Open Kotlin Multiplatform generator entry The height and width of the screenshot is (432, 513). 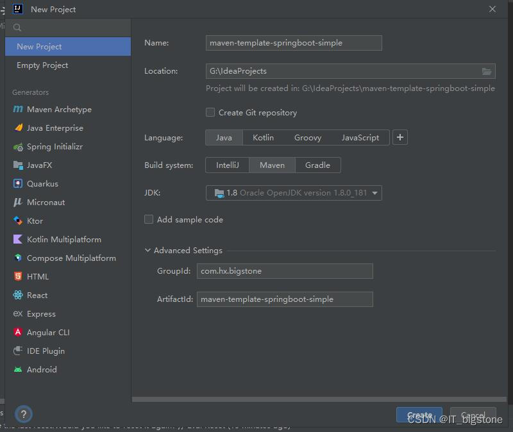tap(68, 239)
